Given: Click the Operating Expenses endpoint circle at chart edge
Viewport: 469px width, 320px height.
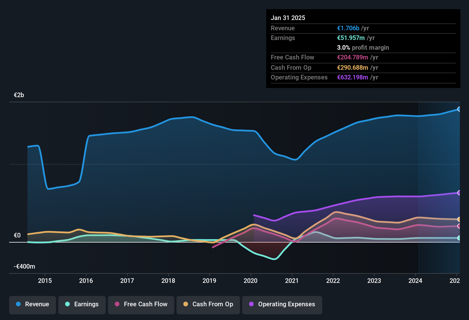Looking at the screenshot, I should coord(459,192).
